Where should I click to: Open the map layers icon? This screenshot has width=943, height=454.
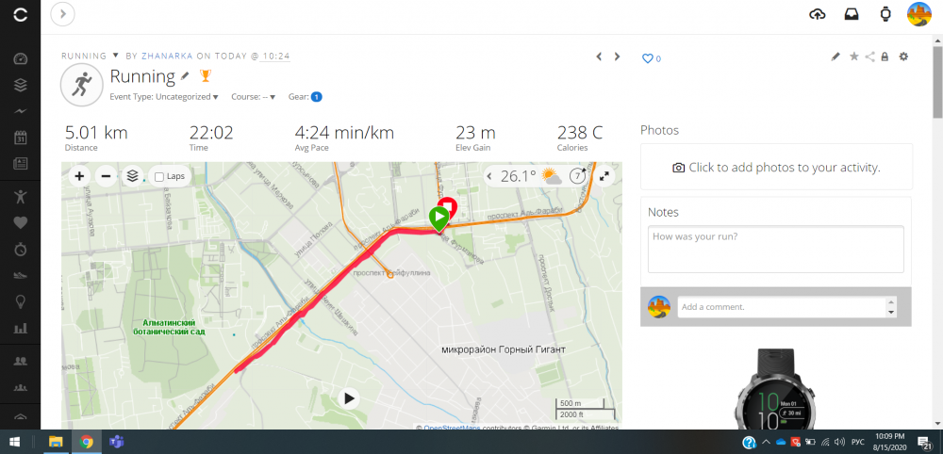click(x=133, y=176)
